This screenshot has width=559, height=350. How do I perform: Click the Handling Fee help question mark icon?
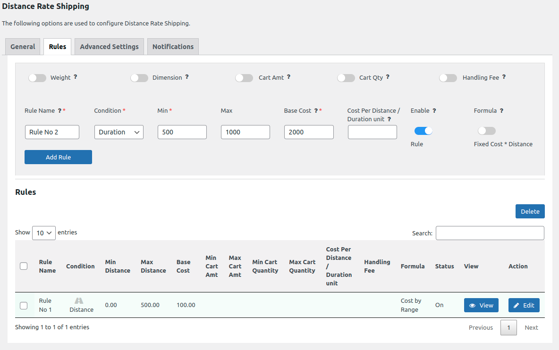[504, 77]
